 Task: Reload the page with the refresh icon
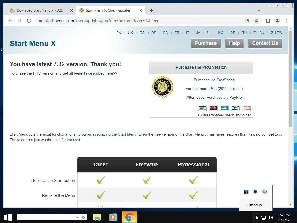29,21
